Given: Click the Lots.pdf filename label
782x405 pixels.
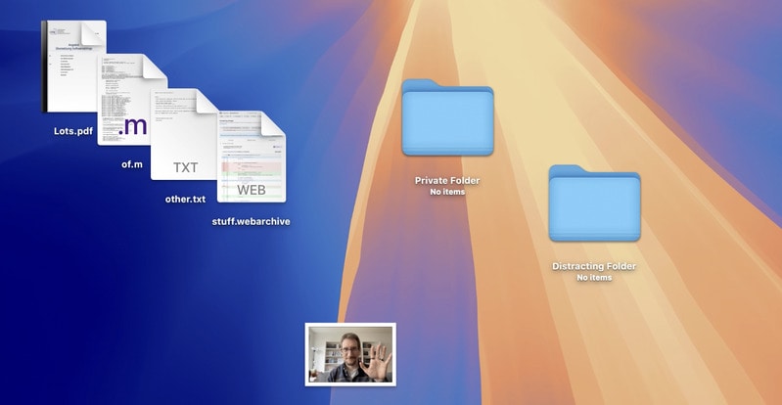Looking at the screenshot, I should (x=73, y=130).
